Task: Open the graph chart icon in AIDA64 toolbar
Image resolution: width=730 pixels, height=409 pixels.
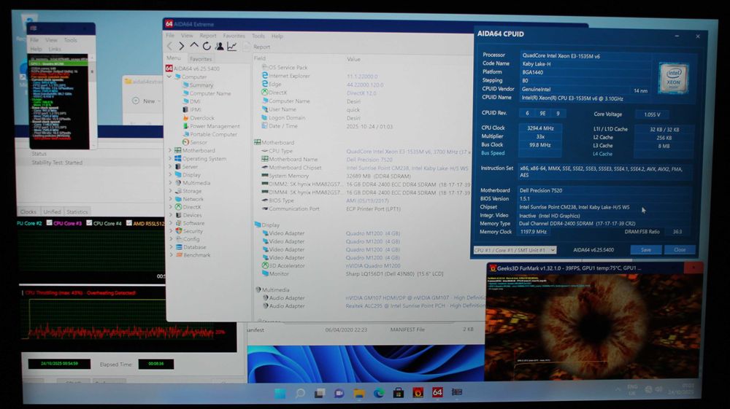Action: [232, 46]
